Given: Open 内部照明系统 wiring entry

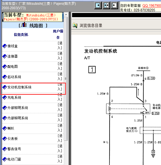Looking at the screenshot, I should [18, 118].
